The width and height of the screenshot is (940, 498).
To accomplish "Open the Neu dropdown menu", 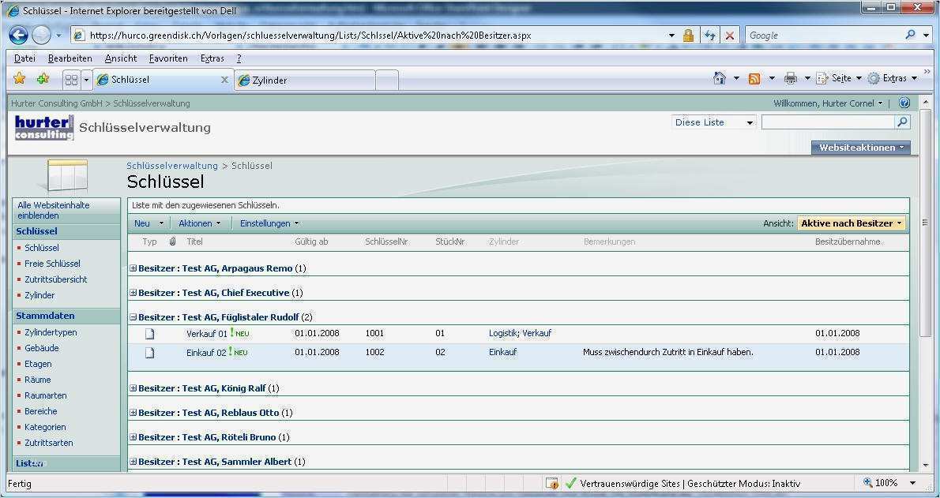I will tap(149, 223).
